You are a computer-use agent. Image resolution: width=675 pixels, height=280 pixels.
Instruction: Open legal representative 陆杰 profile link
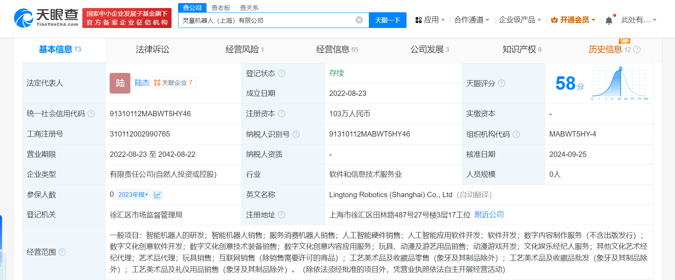[x=142, y=82]
